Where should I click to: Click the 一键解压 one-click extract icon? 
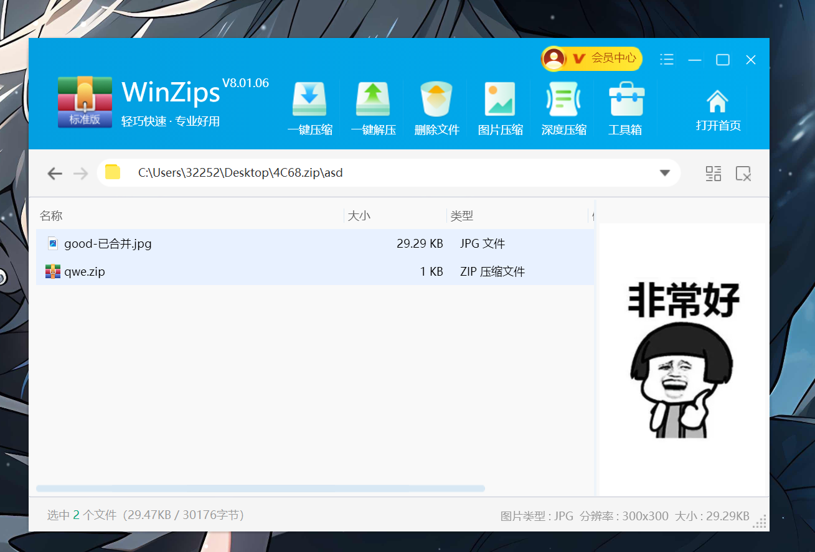click(x=373, y=100)
